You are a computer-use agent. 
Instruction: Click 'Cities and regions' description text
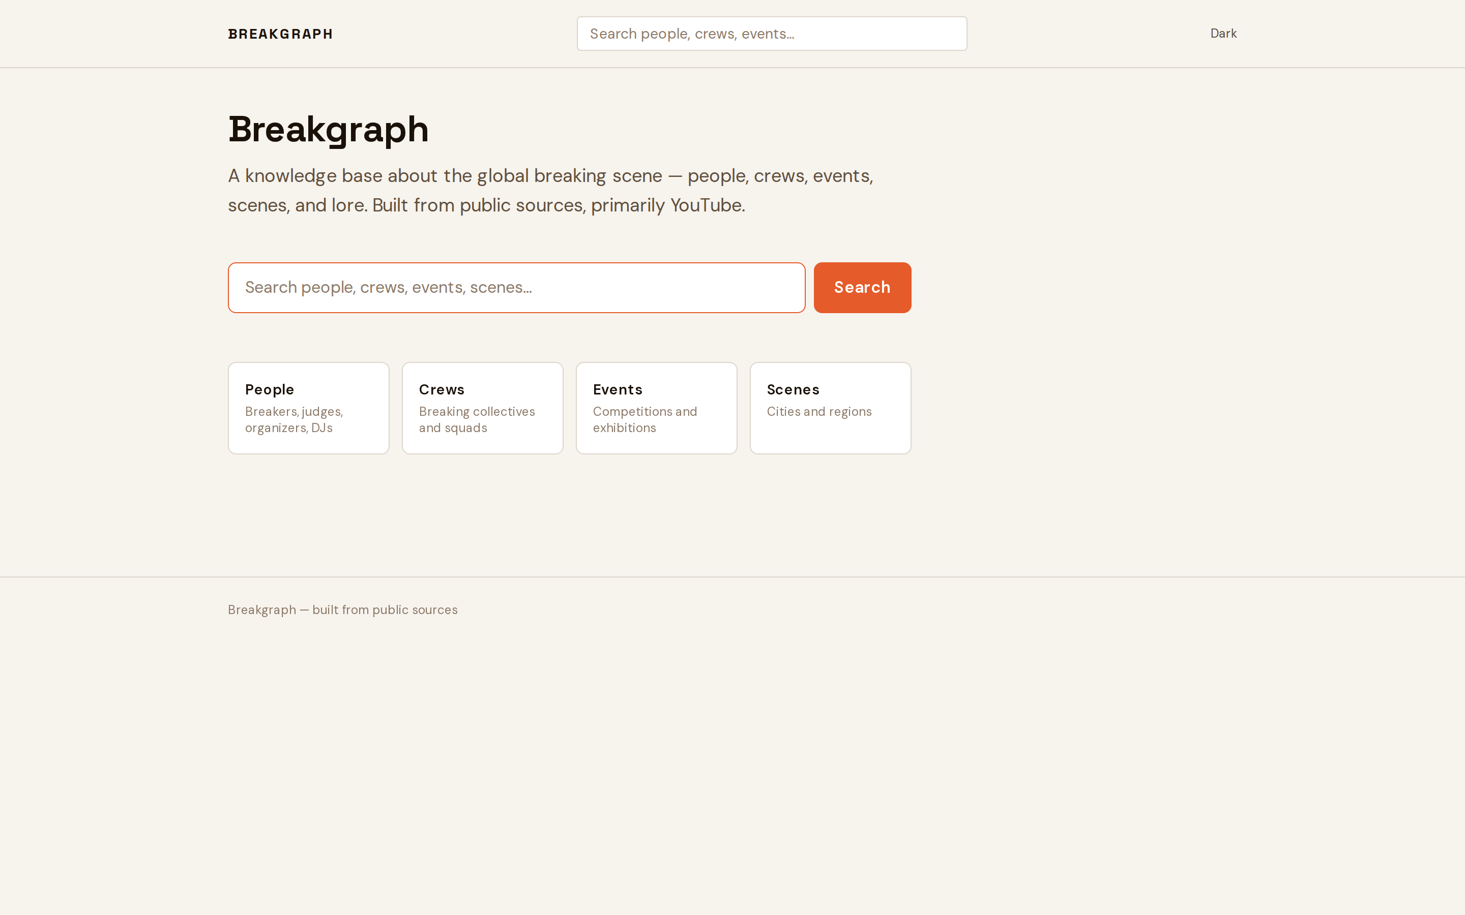[819, 411]
